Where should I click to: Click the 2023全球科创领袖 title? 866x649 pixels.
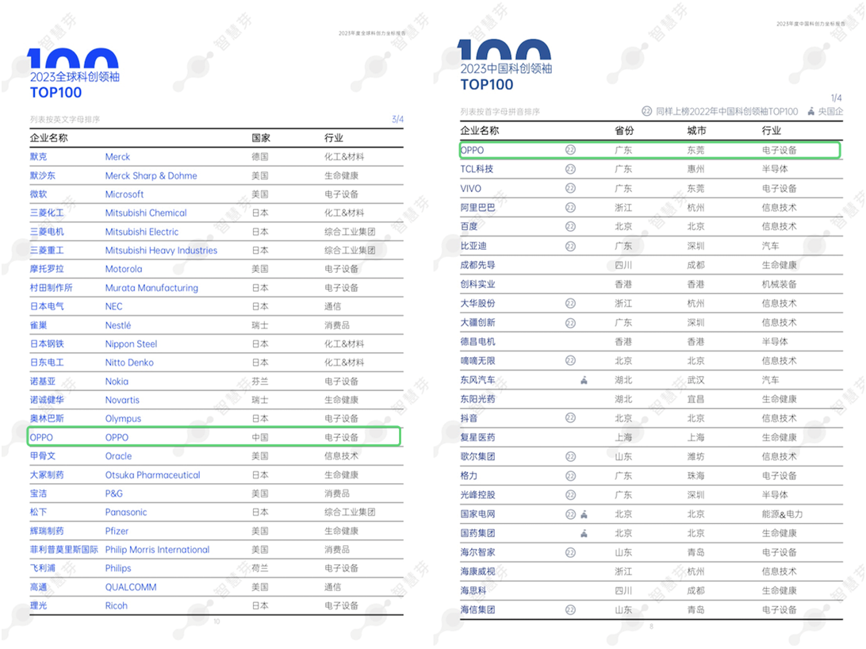(75, 77)
